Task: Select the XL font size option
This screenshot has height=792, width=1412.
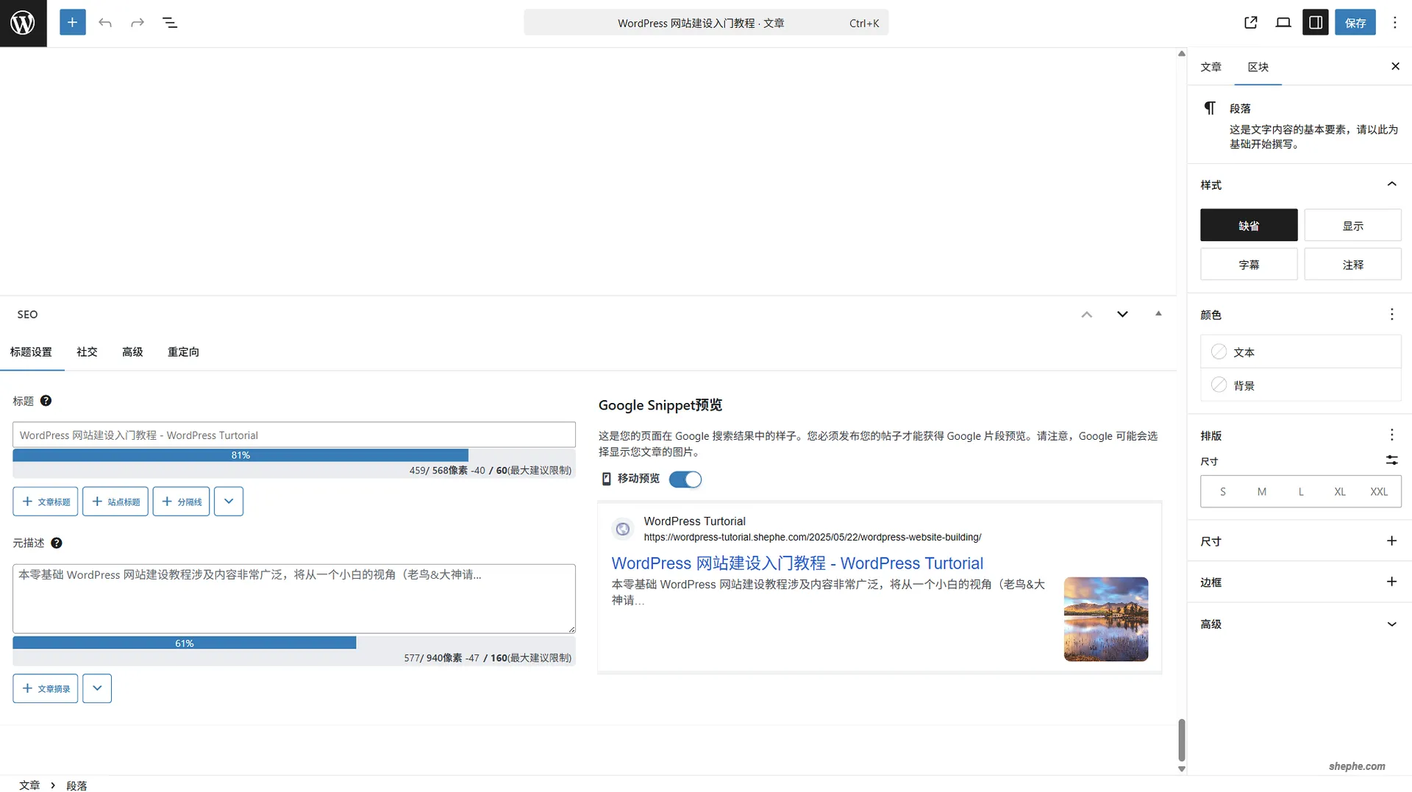Action: click(x=1339, y=492)
